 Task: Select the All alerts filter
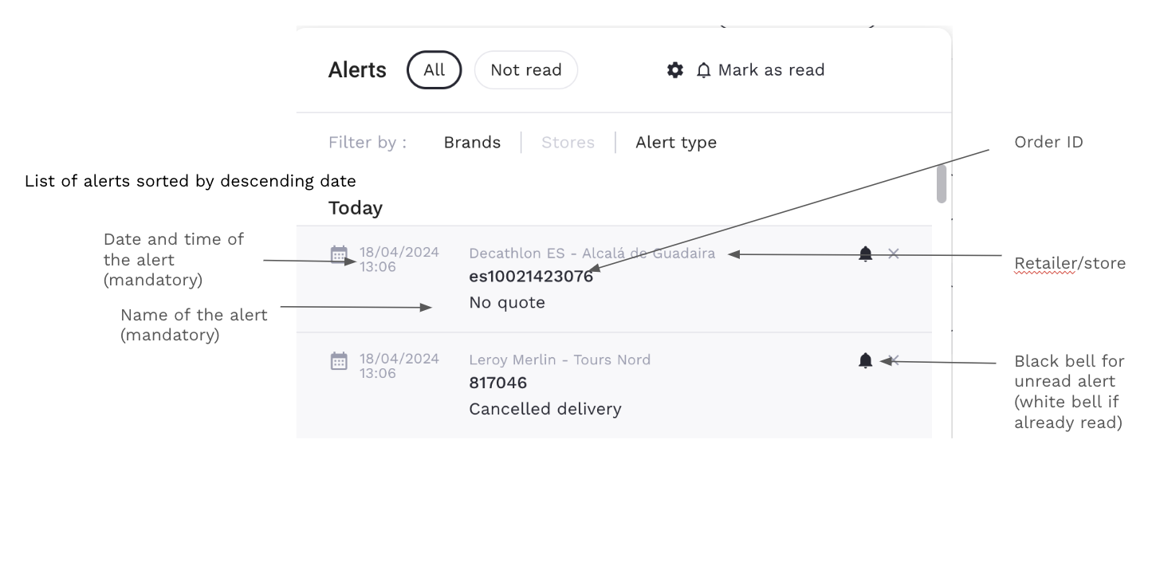click(434, 70)
